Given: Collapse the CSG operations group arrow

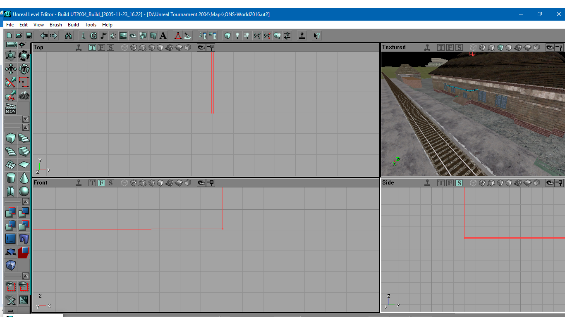Looking at the screenshot, I should pyautogui.click(x=26, y=202).
